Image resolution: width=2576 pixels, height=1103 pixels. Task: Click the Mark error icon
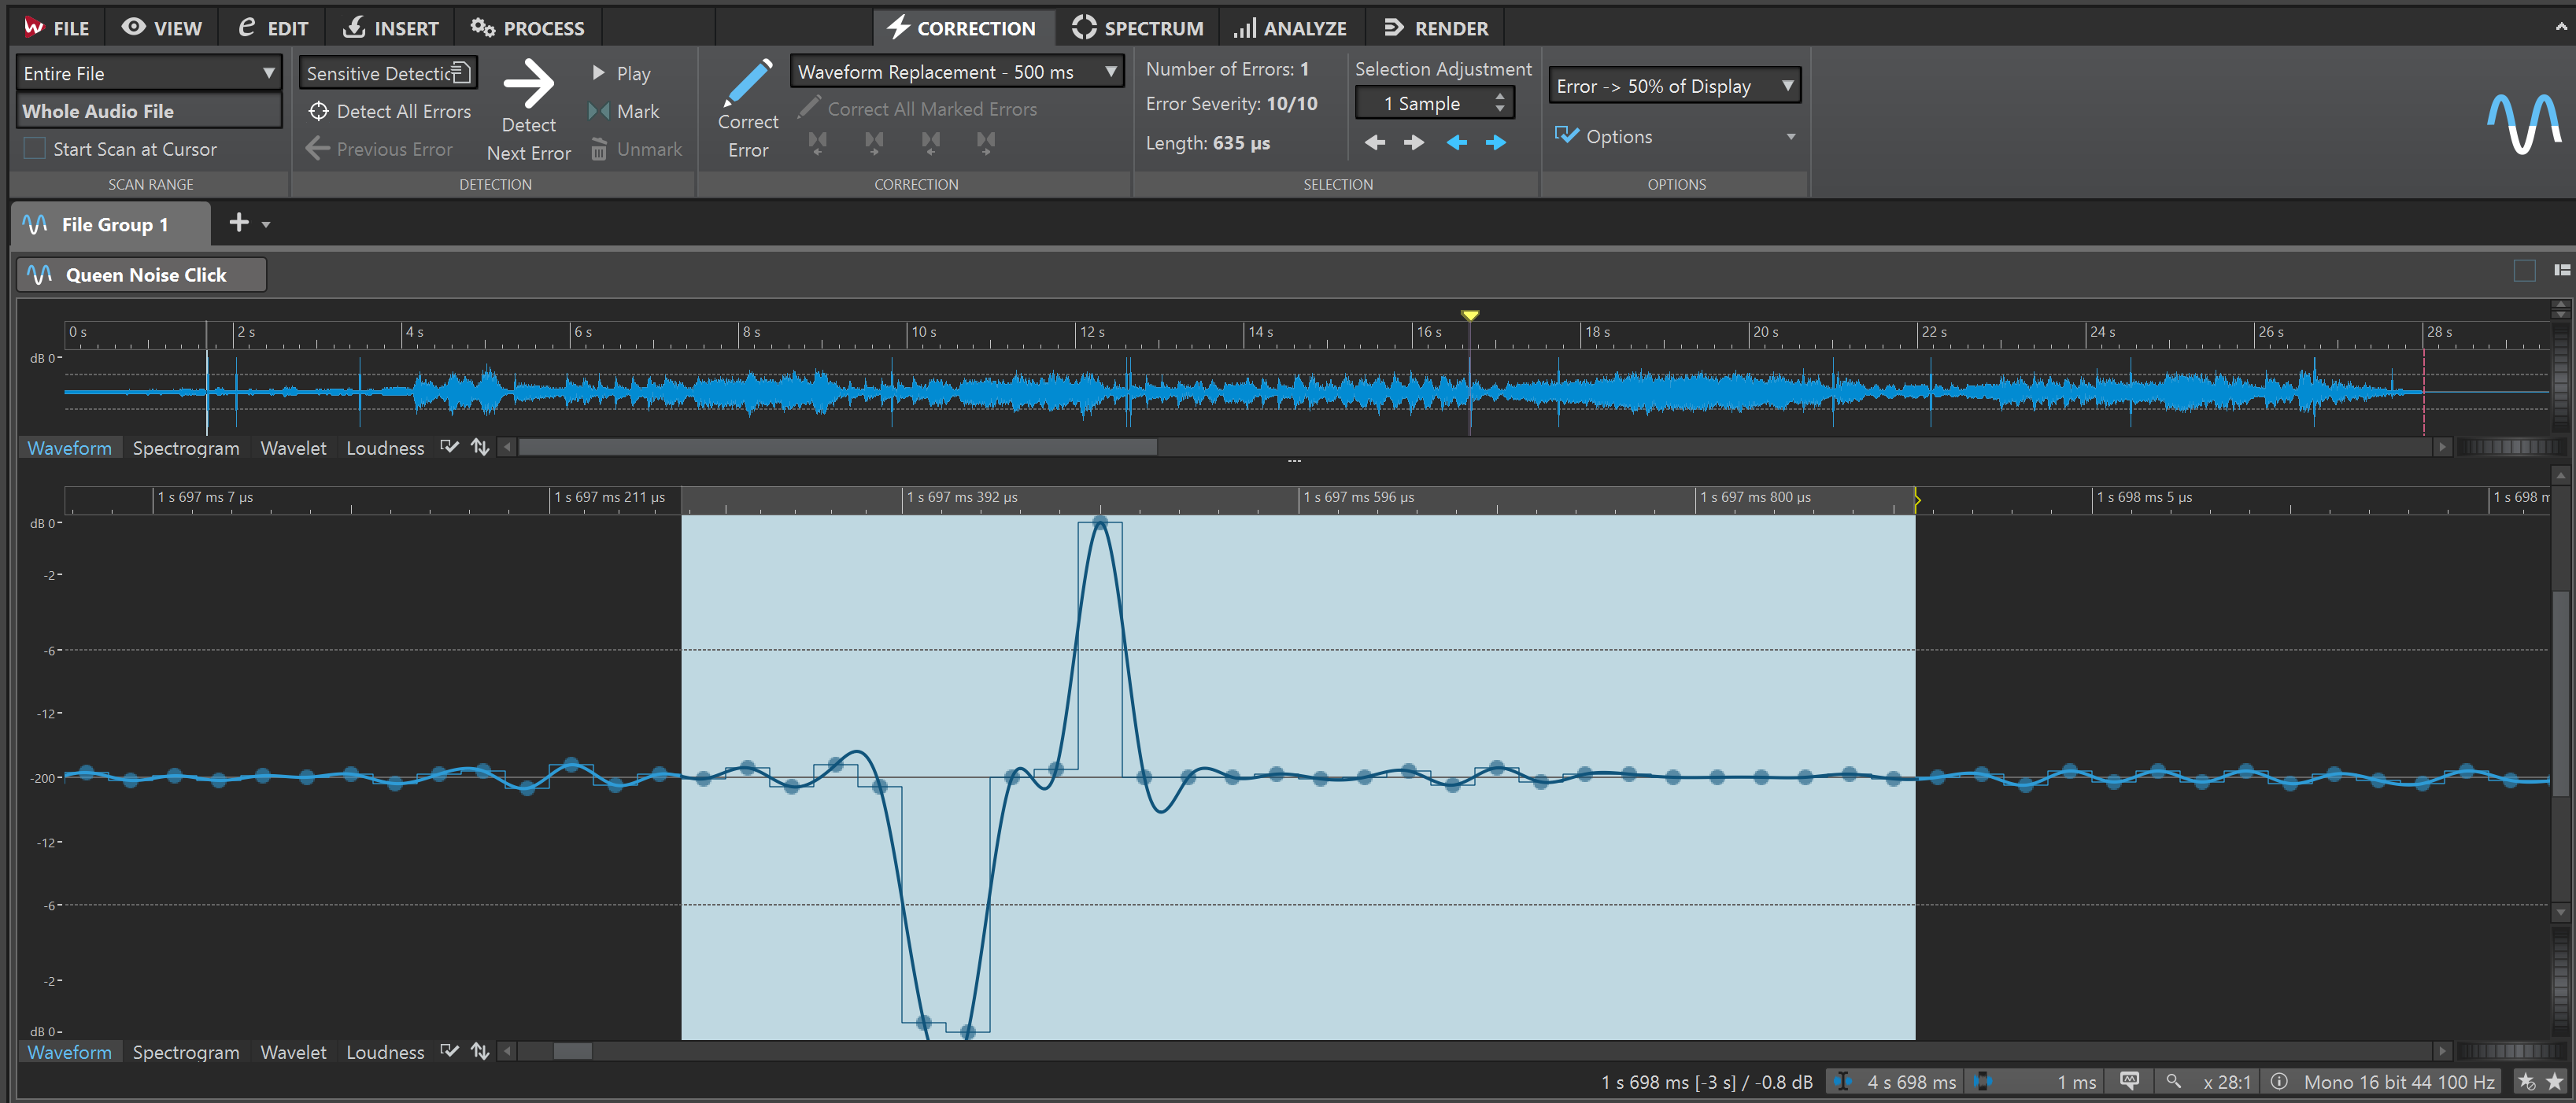598,111
